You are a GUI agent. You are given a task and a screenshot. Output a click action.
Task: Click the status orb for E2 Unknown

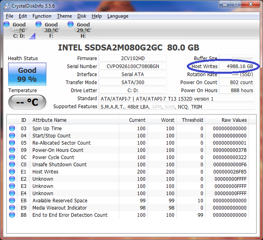(12, 179)
